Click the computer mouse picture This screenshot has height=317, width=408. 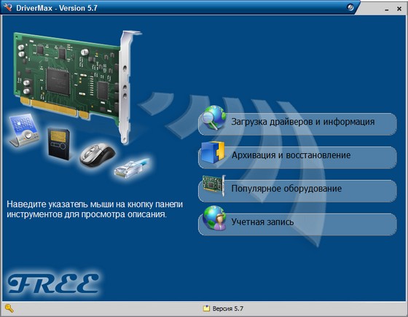(x=98, y=154)
